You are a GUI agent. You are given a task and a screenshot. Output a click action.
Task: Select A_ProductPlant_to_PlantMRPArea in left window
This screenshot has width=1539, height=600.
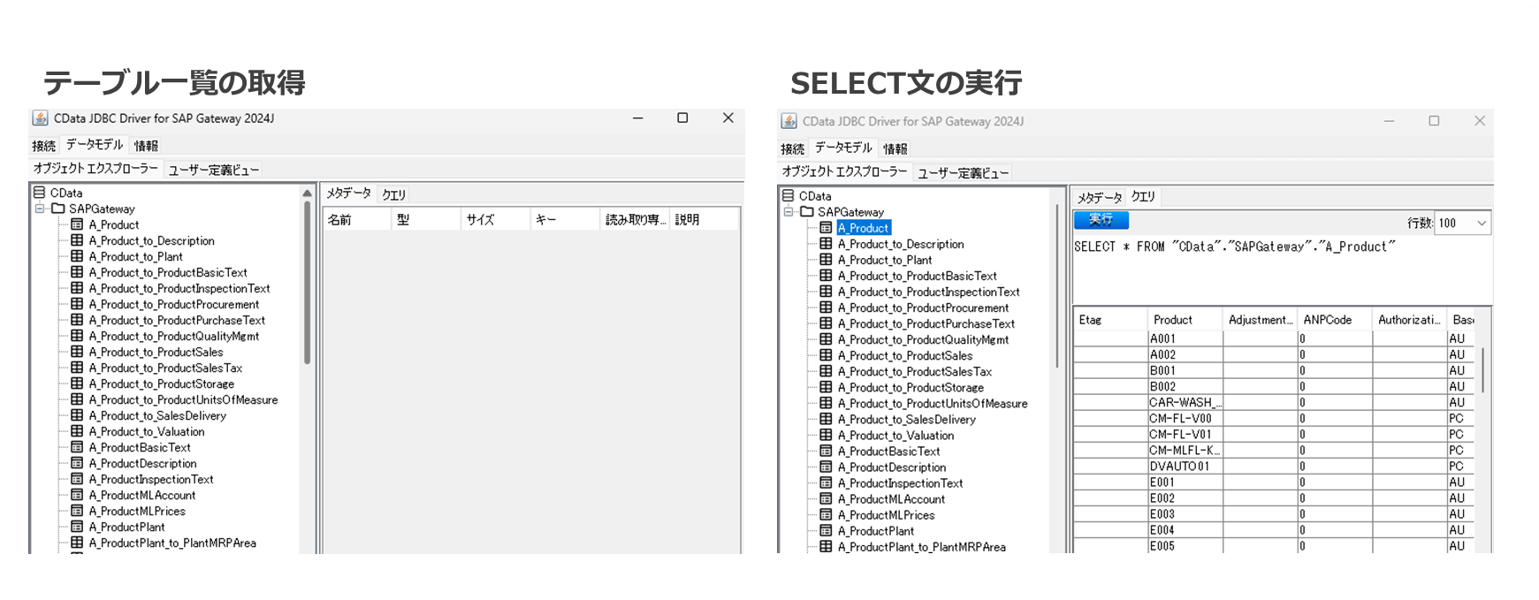point(172,543)
